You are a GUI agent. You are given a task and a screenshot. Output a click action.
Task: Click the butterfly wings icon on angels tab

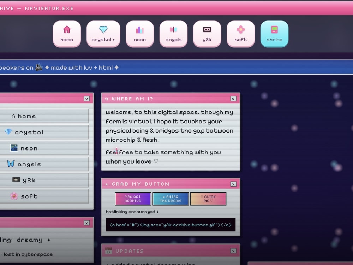pyautogui.click(x=173, y=29)
